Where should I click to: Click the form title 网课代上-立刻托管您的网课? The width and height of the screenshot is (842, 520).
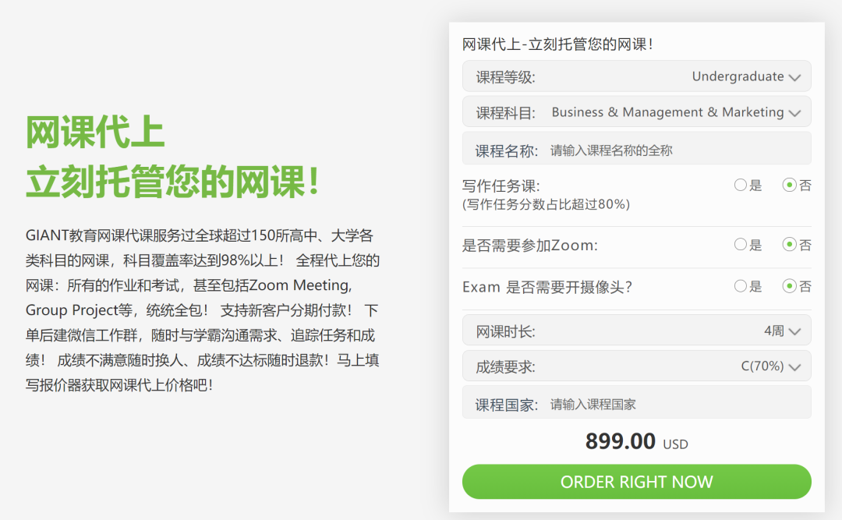click(x=557, y=44)
